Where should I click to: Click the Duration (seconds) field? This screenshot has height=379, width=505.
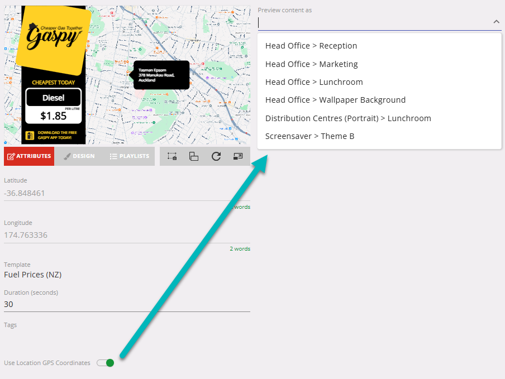click(x=127, y=304)
